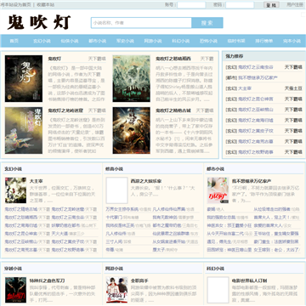Click the 大主宰 cover in 玄幻小说 section

click(15, 190)
